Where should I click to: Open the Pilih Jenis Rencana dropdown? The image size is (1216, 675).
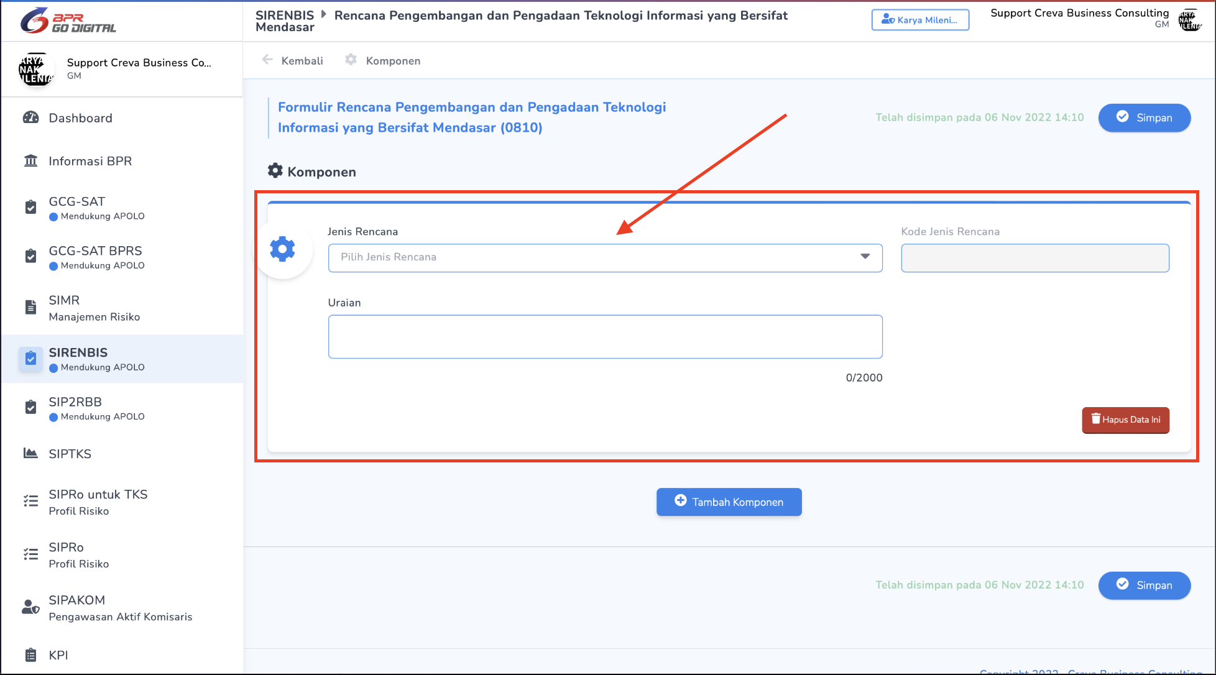tap(605, 257)
